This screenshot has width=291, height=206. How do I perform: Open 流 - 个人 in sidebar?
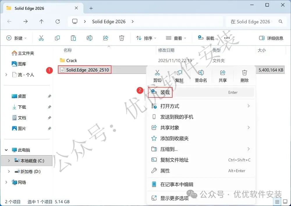click(23, 75)
